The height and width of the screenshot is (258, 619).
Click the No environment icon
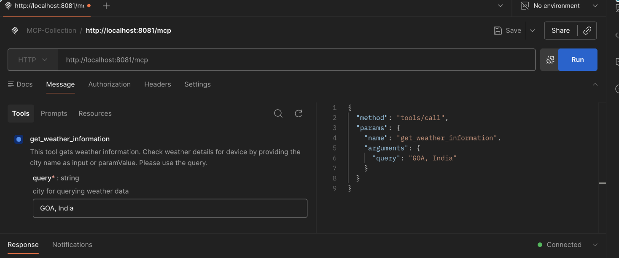(525, 6)
